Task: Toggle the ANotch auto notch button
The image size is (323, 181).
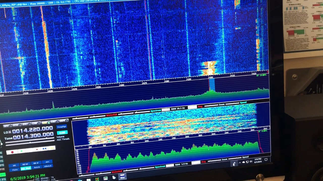Action: click(48, 166)
